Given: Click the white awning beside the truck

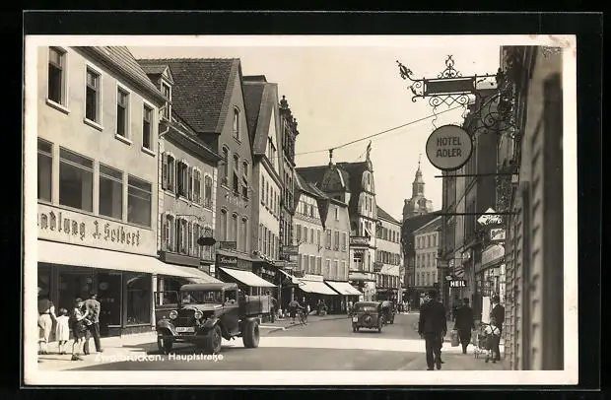Looking at the screenshot, I should pos(246,278).
